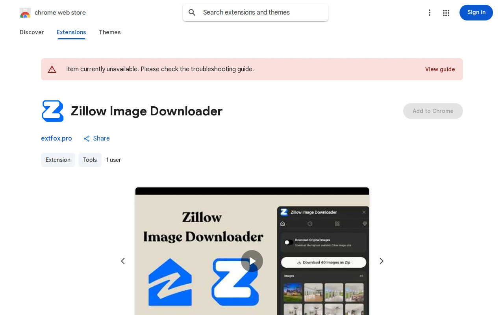Click the search magnifier icon
The width and height of the screenshot is (504, 315).
192,13
